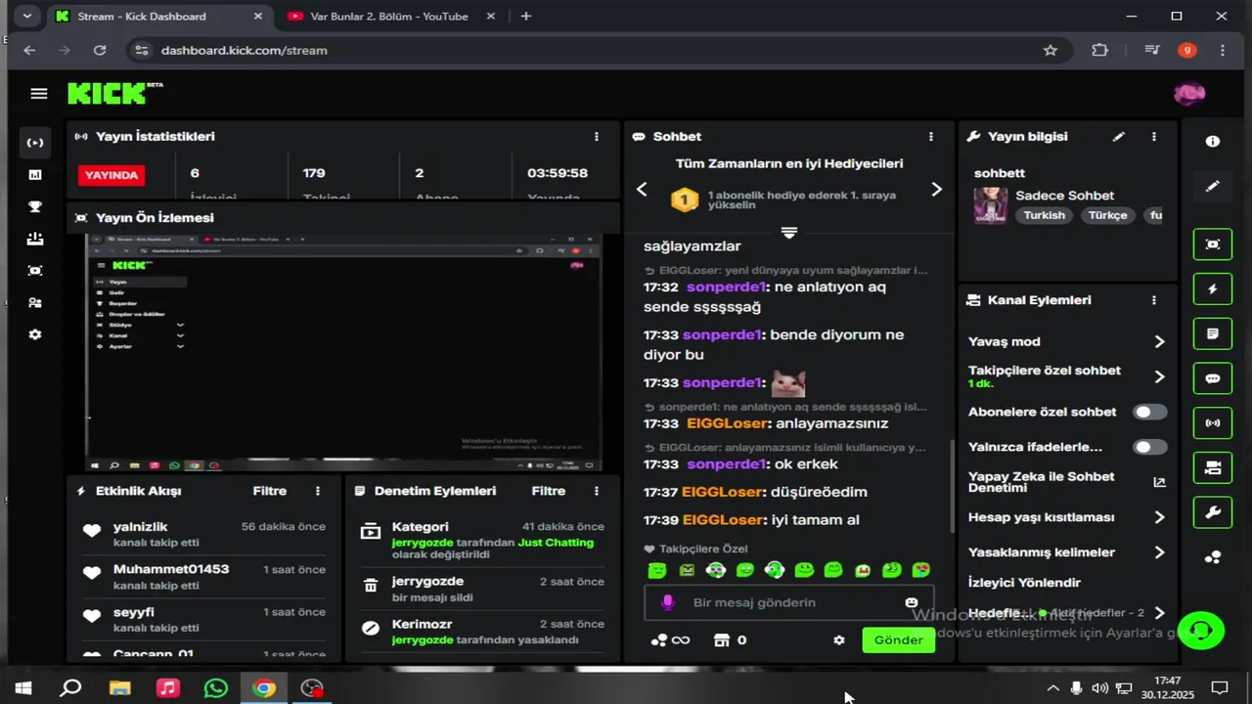This screenshot has height=704, width=1252.
Task: Expand the Yasaklanmış kelimeler option
Action: point(1159,552)
